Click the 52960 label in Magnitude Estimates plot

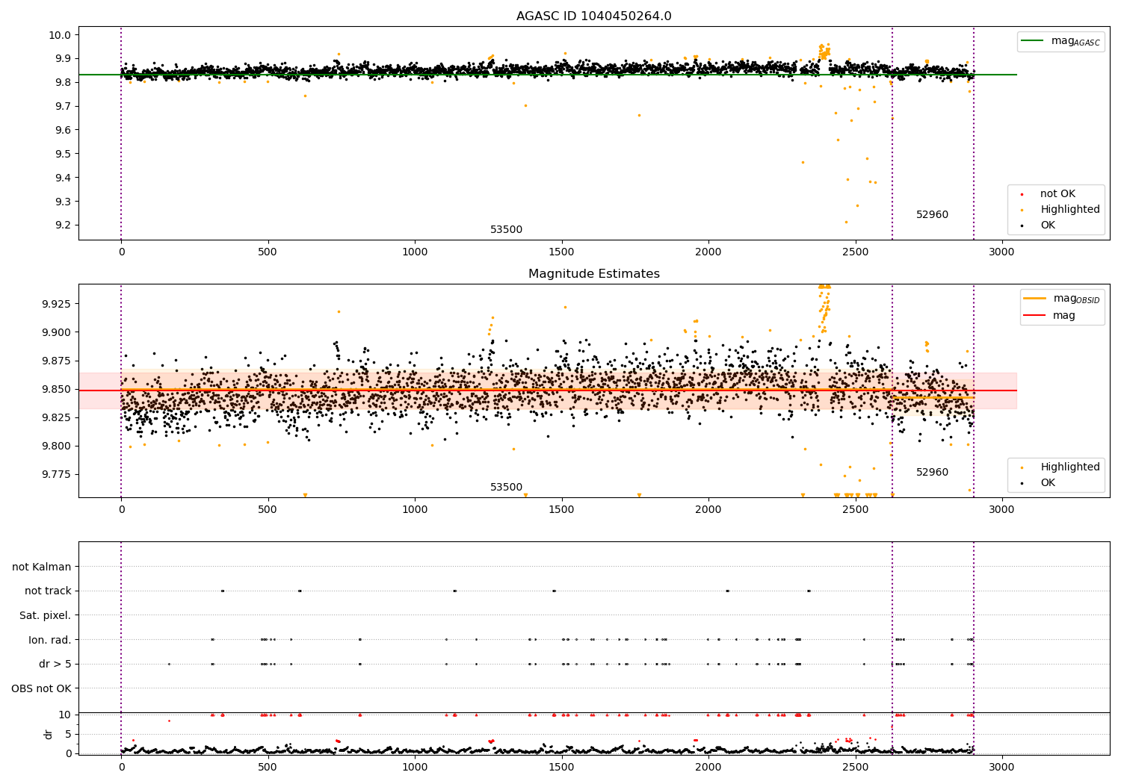click(932, 473)
